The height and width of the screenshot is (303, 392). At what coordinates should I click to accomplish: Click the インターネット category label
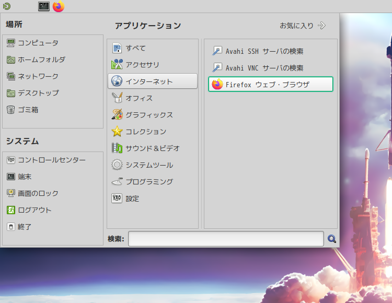(x=149, y=81)
